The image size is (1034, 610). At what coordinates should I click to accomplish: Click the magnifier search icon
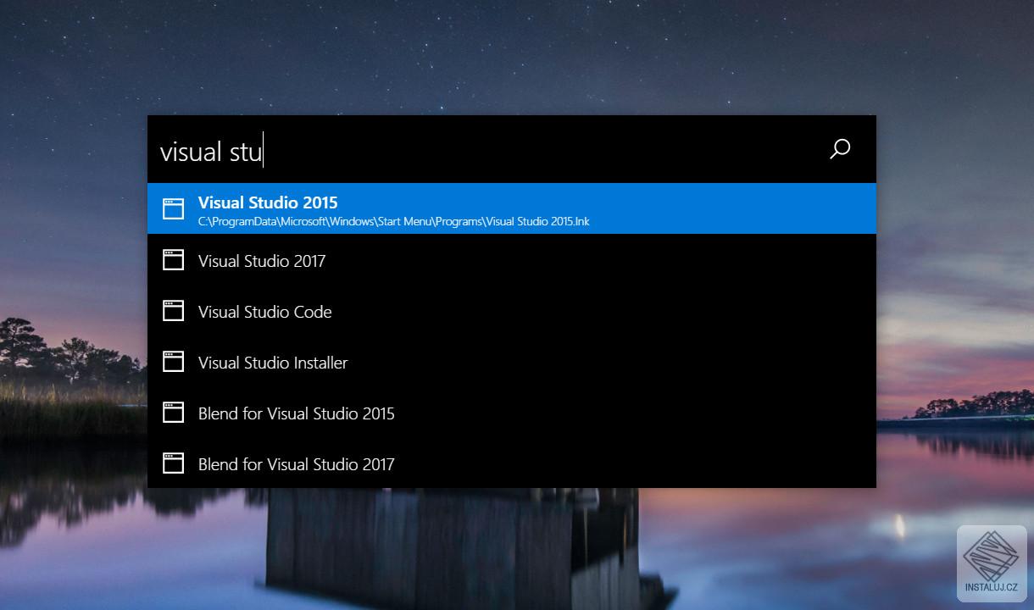(839, 150)
